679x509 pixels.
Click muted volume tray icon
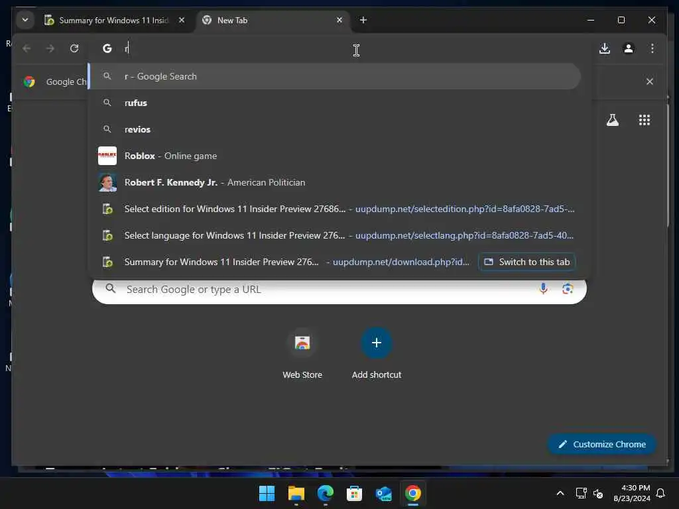tap(598, 493)
